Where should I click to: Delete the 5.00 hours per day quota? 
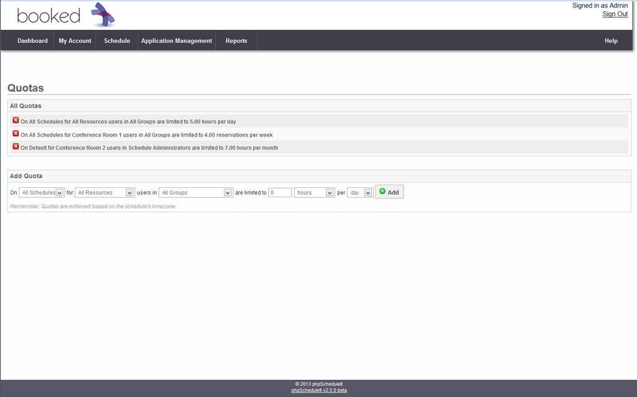[x=16, y=120]
